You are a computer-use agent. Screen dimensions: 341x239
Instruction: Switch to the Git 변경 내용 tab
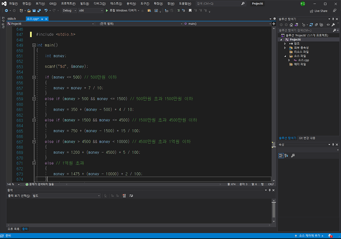307,138
